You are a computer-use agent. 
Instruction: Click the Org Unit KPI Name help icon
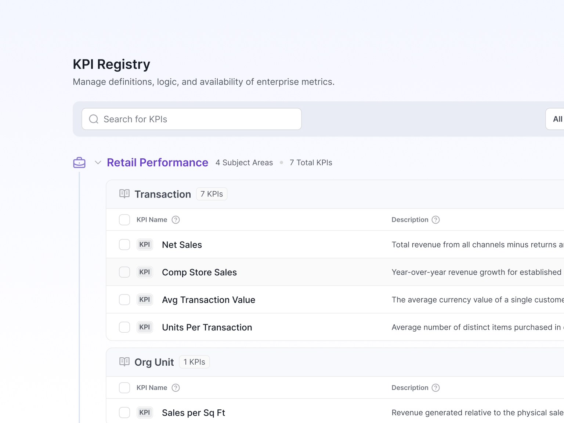pos(176,388)
